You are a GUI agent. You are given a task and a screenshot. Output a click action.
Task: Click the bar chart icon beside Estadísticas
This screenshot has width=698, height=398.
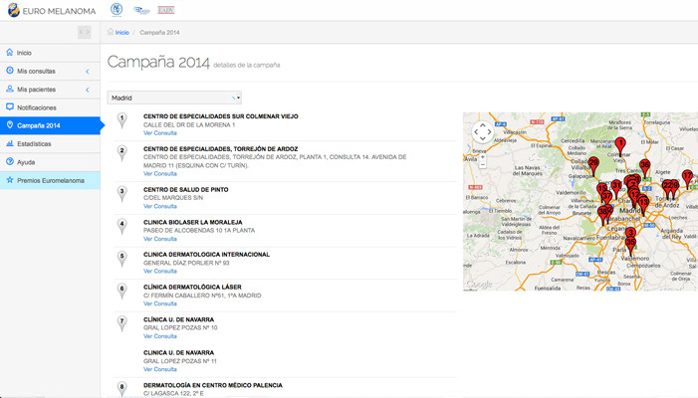pyautogui.click(x=10, y=143)
